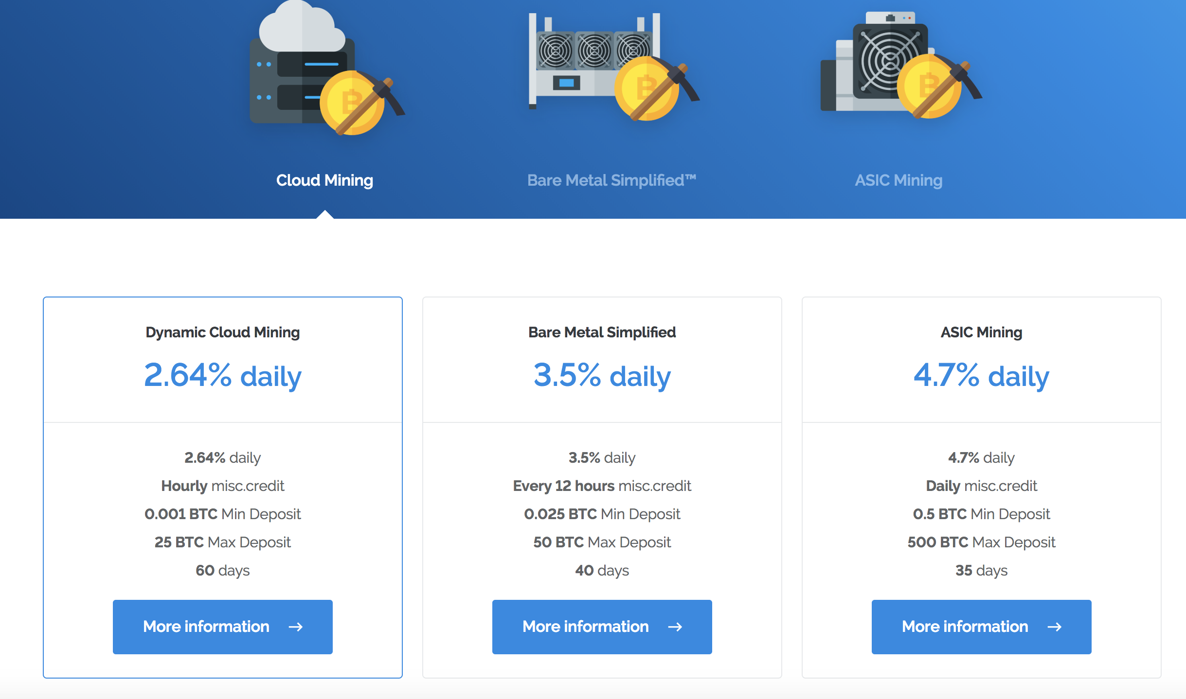1186x699 pixels.
Task: Open More information for ASIC Mining plan
Action: (x=965, y=627)
